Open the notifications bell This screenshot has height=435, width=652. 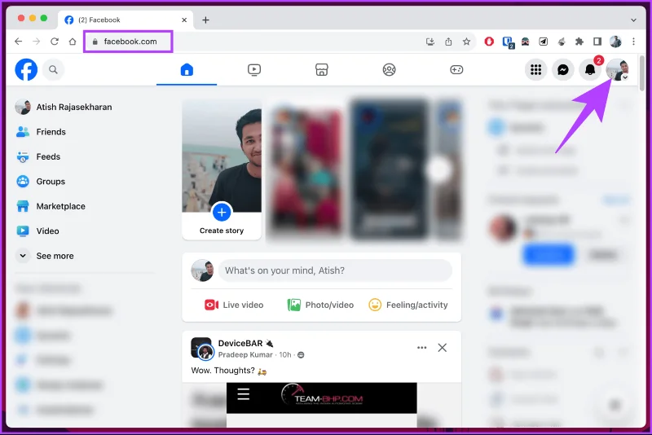[x=590, y=69]
